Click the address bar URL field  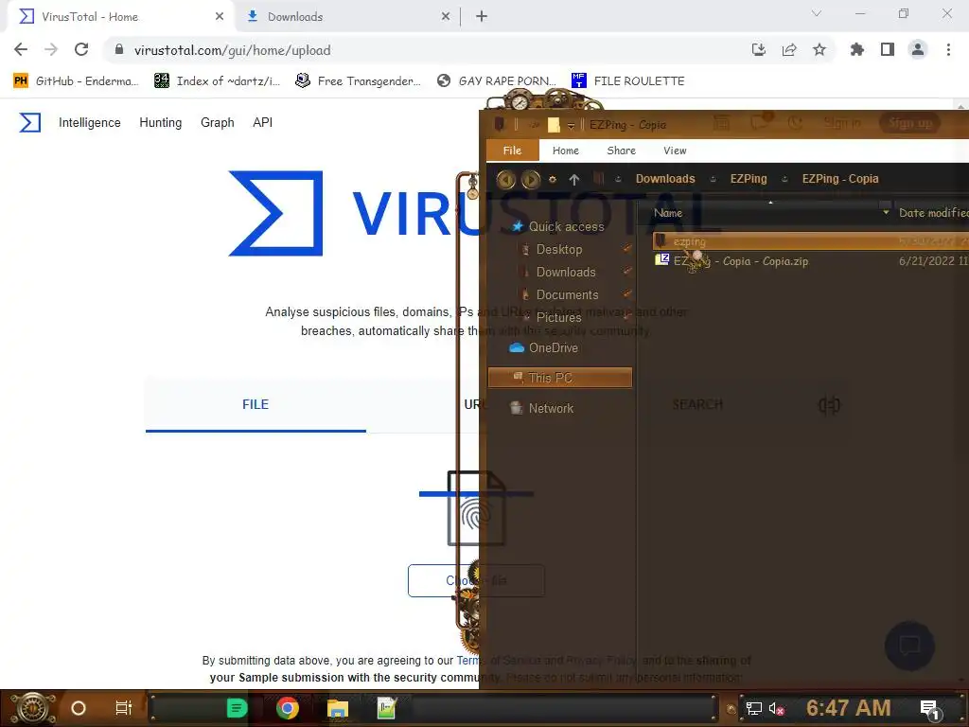click(427, 50)
